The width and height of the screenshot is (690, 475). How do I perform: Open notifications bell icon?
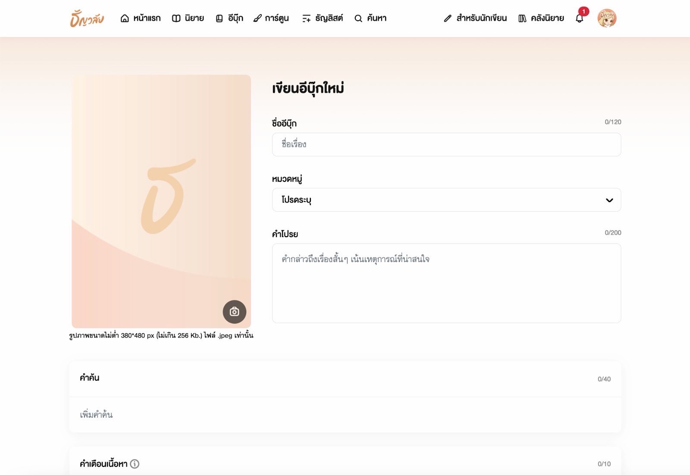[x=580, y=18]
